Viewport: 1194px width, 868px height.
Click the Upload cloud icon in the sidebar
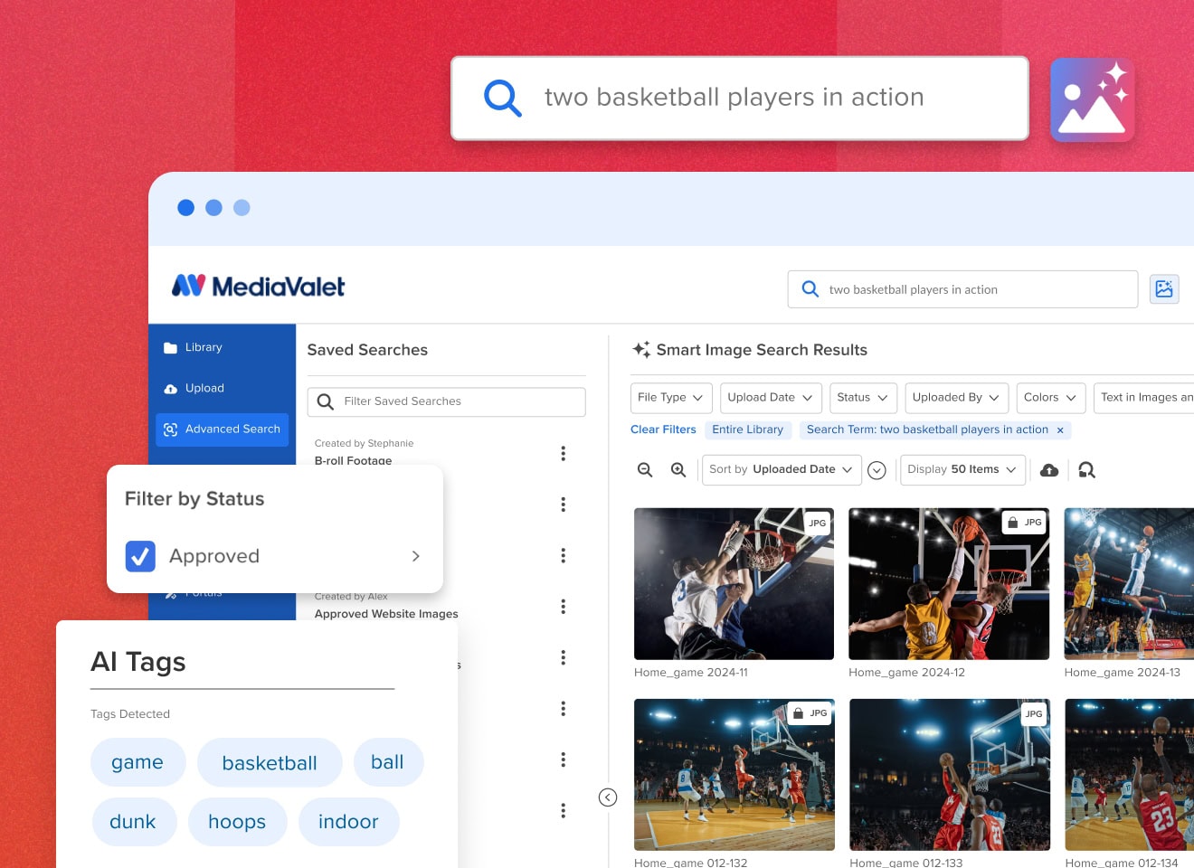[x=170, y=389]
